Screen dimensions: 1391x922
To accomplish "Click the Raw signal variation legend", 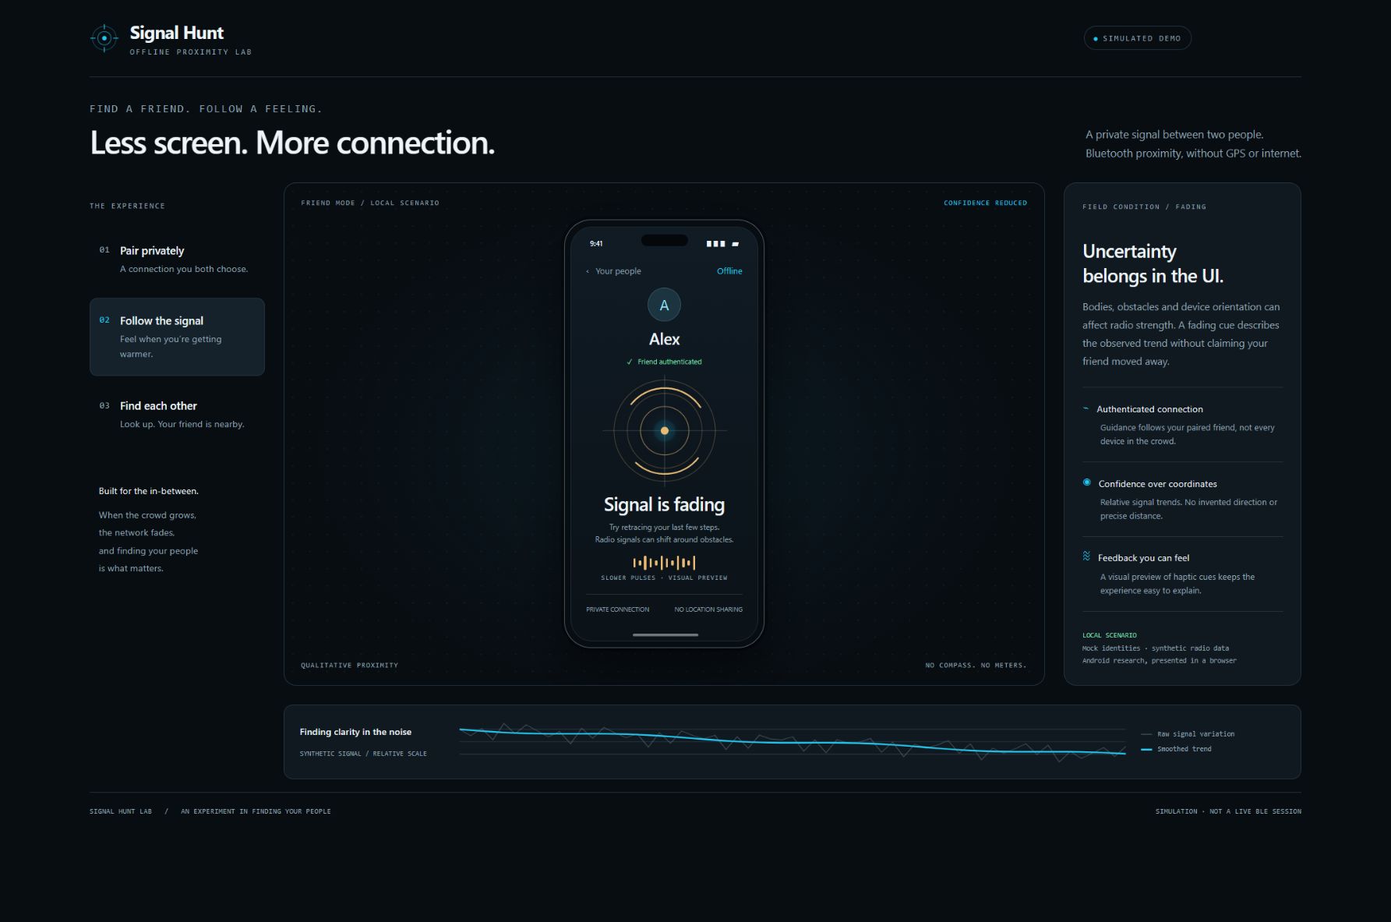I will (1188, 734).
